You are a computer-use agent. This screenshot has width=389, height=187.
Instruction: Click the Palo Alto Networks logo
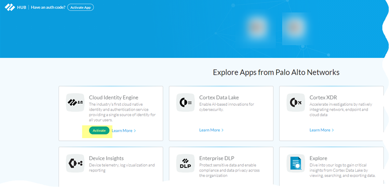(x=10, y=7)
